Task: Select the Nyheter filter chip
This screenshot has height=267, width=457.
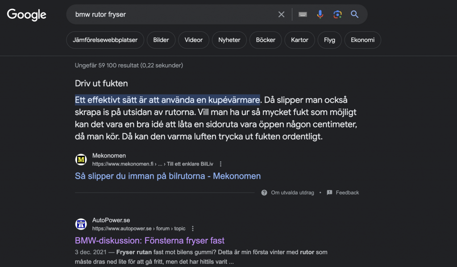Action: coord(229,40)
